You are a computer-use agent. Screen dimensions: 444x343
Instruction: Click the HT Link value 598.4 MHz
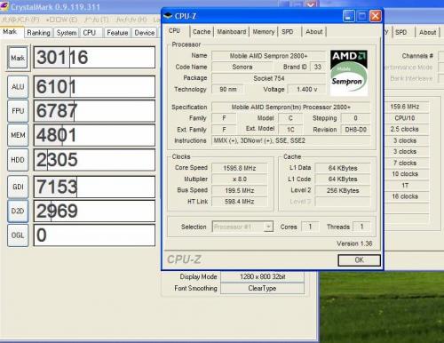click(x=240, y=202)
